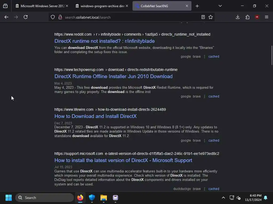Open a new browser tab

coord(197,6)
